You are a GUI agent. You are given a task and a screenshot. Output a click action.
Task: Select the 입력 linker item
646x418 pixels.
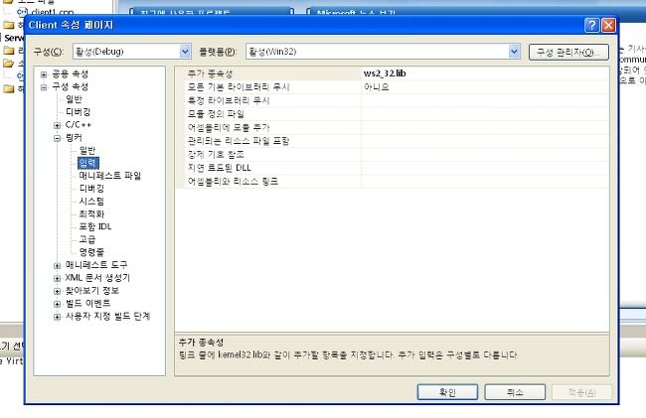point(87,163)
